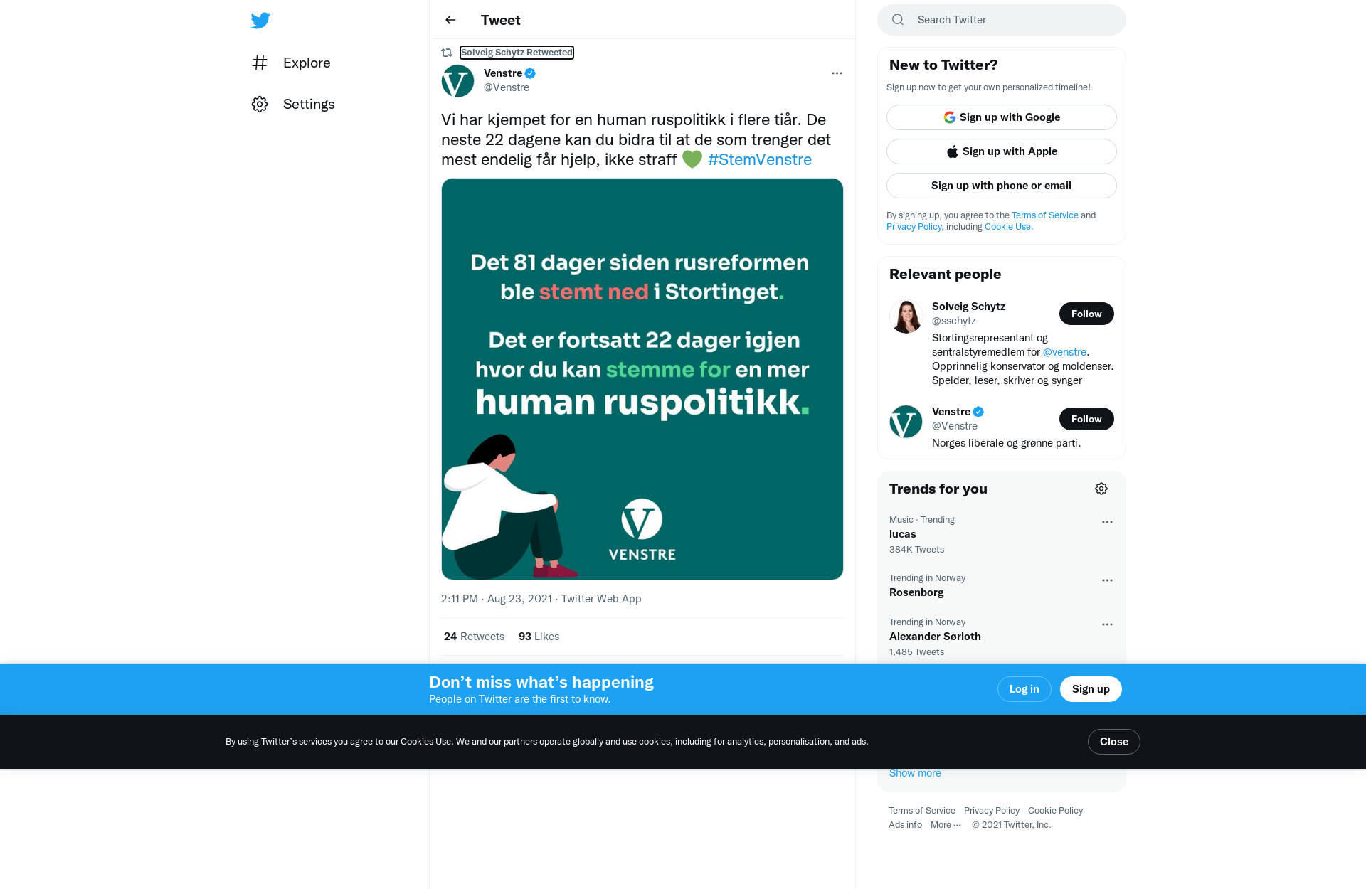Click Solveig Schytz profile photo
This screenshot has width=1366, height=889.
[906, 316]
